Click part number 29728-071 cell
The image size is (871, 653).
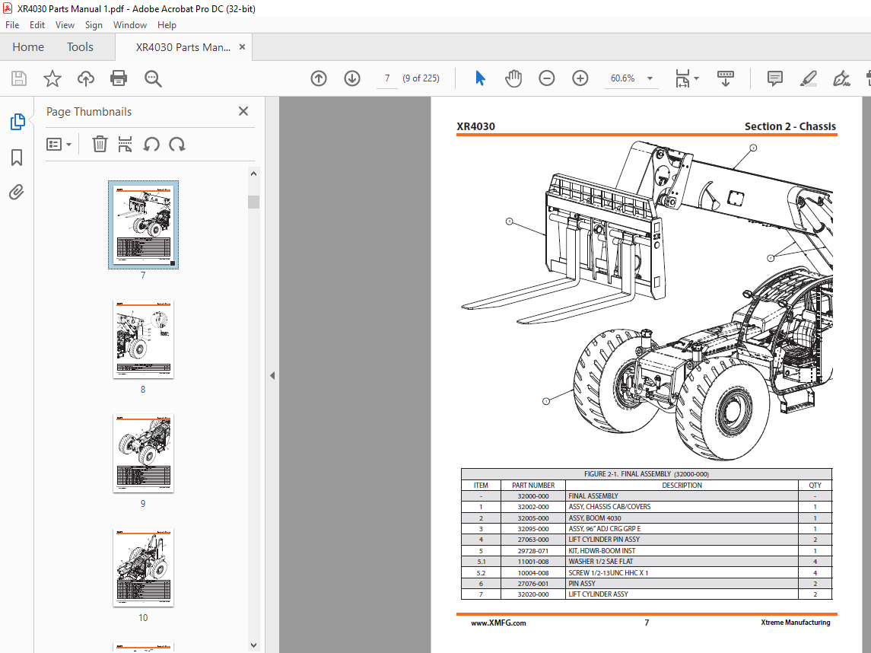pos(533,551)
